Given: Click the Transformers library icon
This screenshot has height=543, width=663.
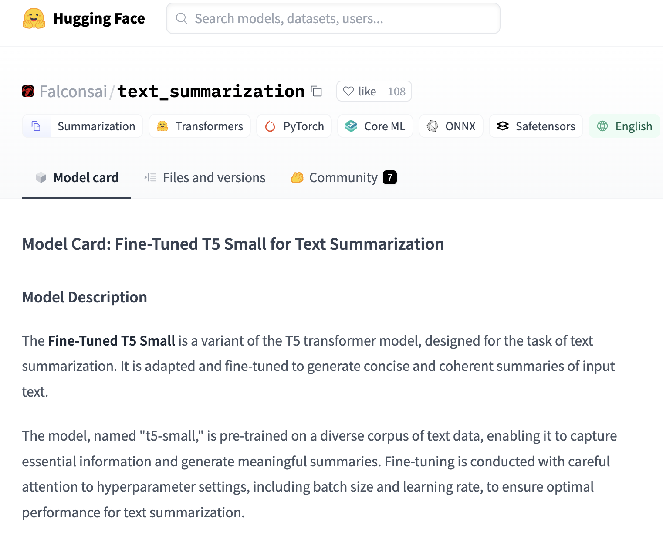Looking at the screenshot, I should [x=162, y=126].
